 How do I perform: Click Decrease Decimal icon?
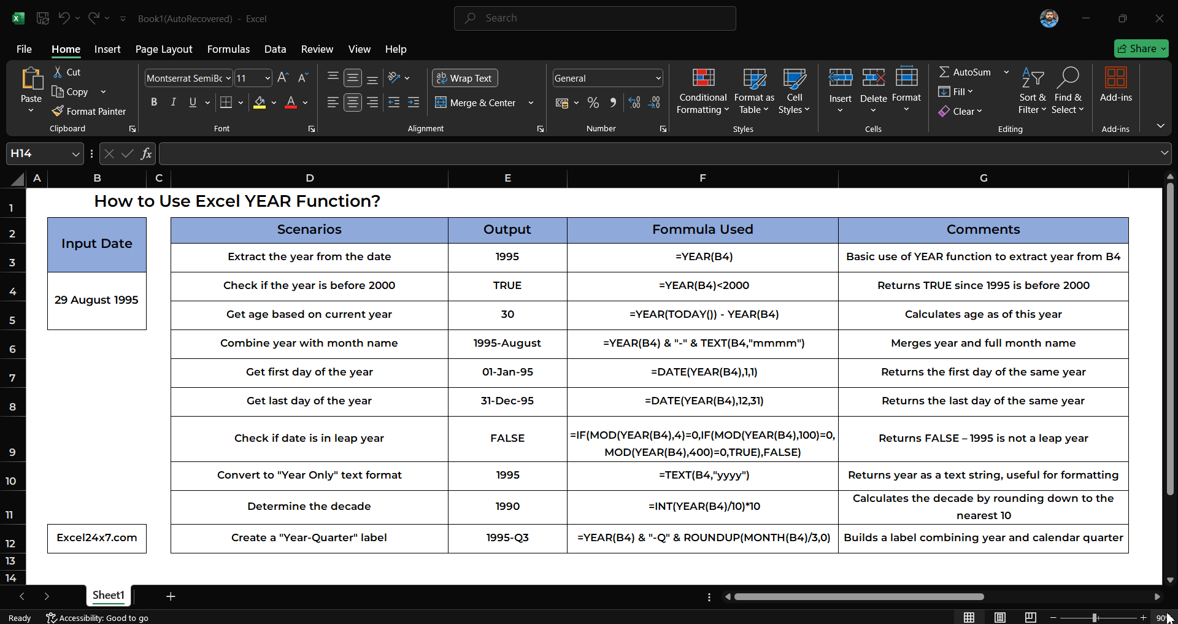[655, 102]
